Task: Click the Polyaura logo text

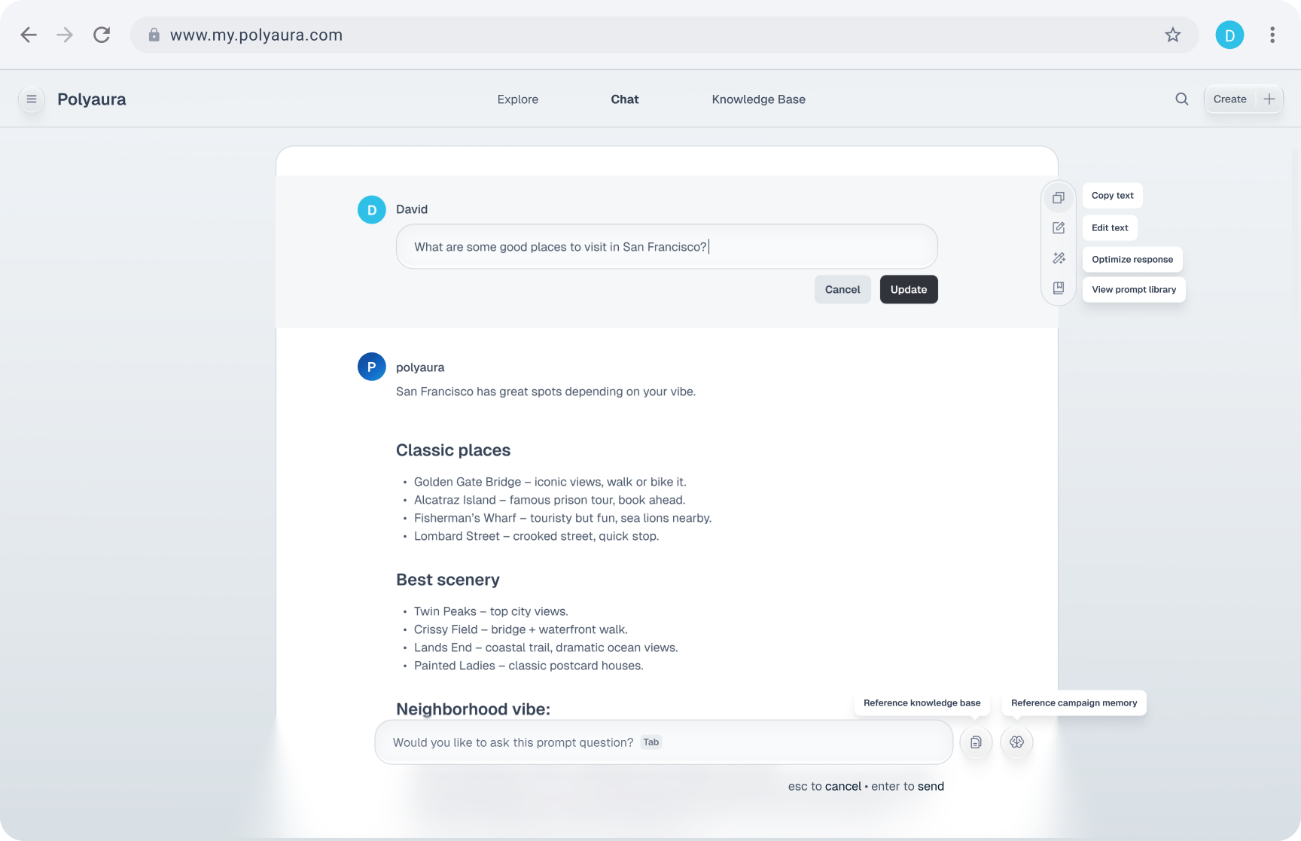Action: click(x=92, y=99)
